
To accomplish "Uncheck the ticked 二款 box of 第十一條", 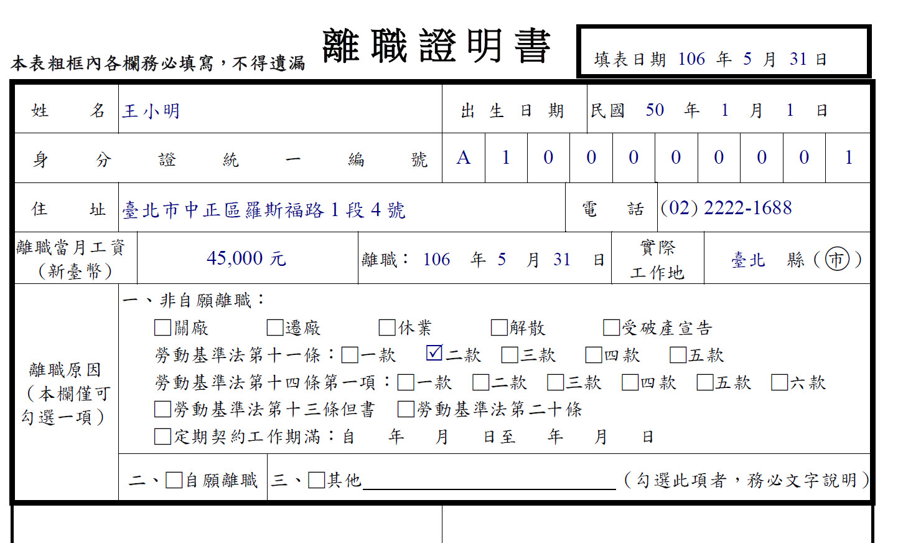I will pos(434,353).
